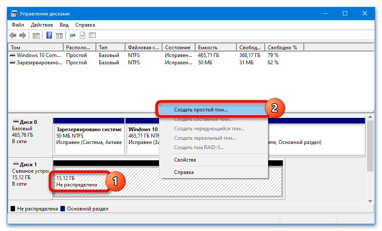This screenshot has height=231, width=382.
Task: Click the disk pane vertical scrollbar down arrow
Action: 370,200
